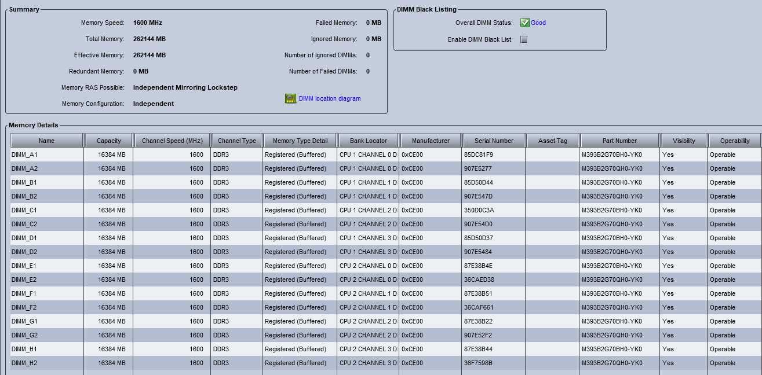
Task: Click the green Good status check icon
Action: point(525,23)
